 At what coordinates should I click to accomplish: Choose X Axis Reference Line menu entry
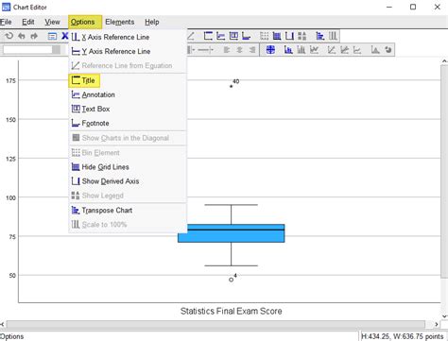coord(128,37)
